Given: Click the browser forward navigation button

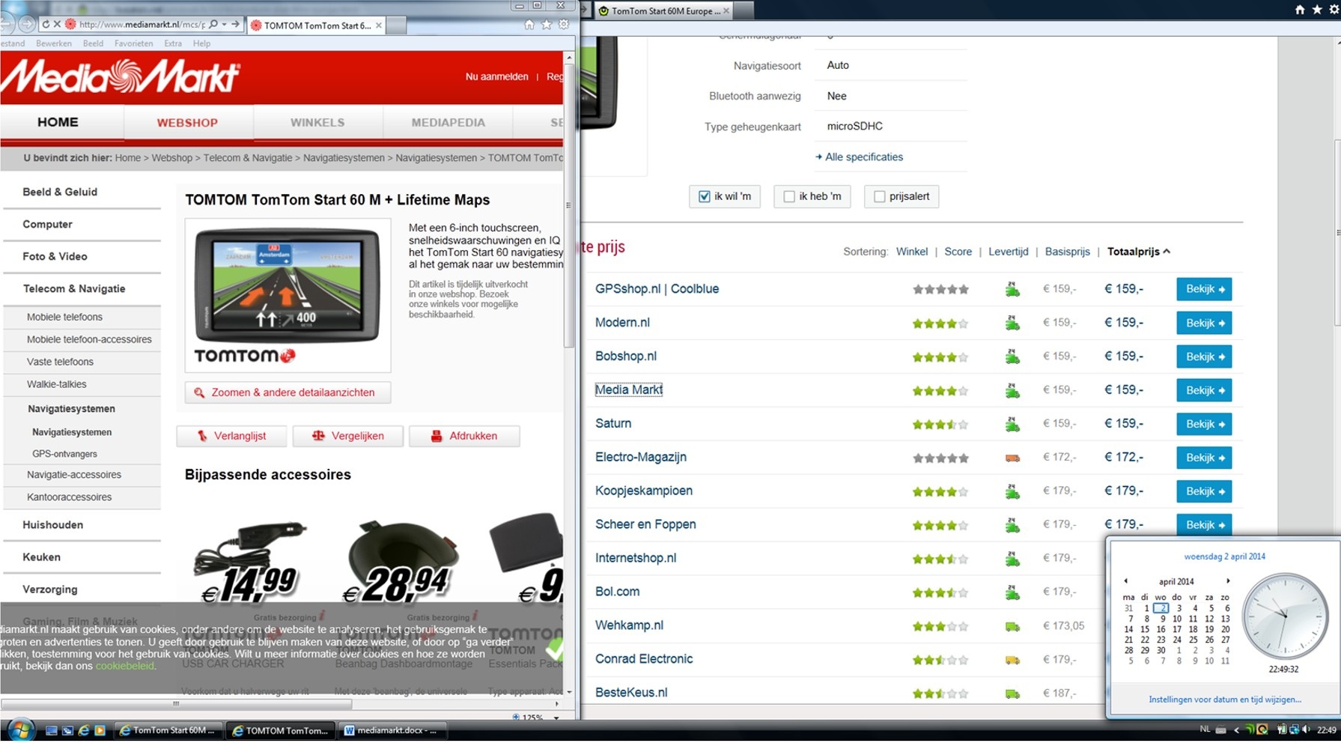Looking at the screenshot, I should (26, 24).
